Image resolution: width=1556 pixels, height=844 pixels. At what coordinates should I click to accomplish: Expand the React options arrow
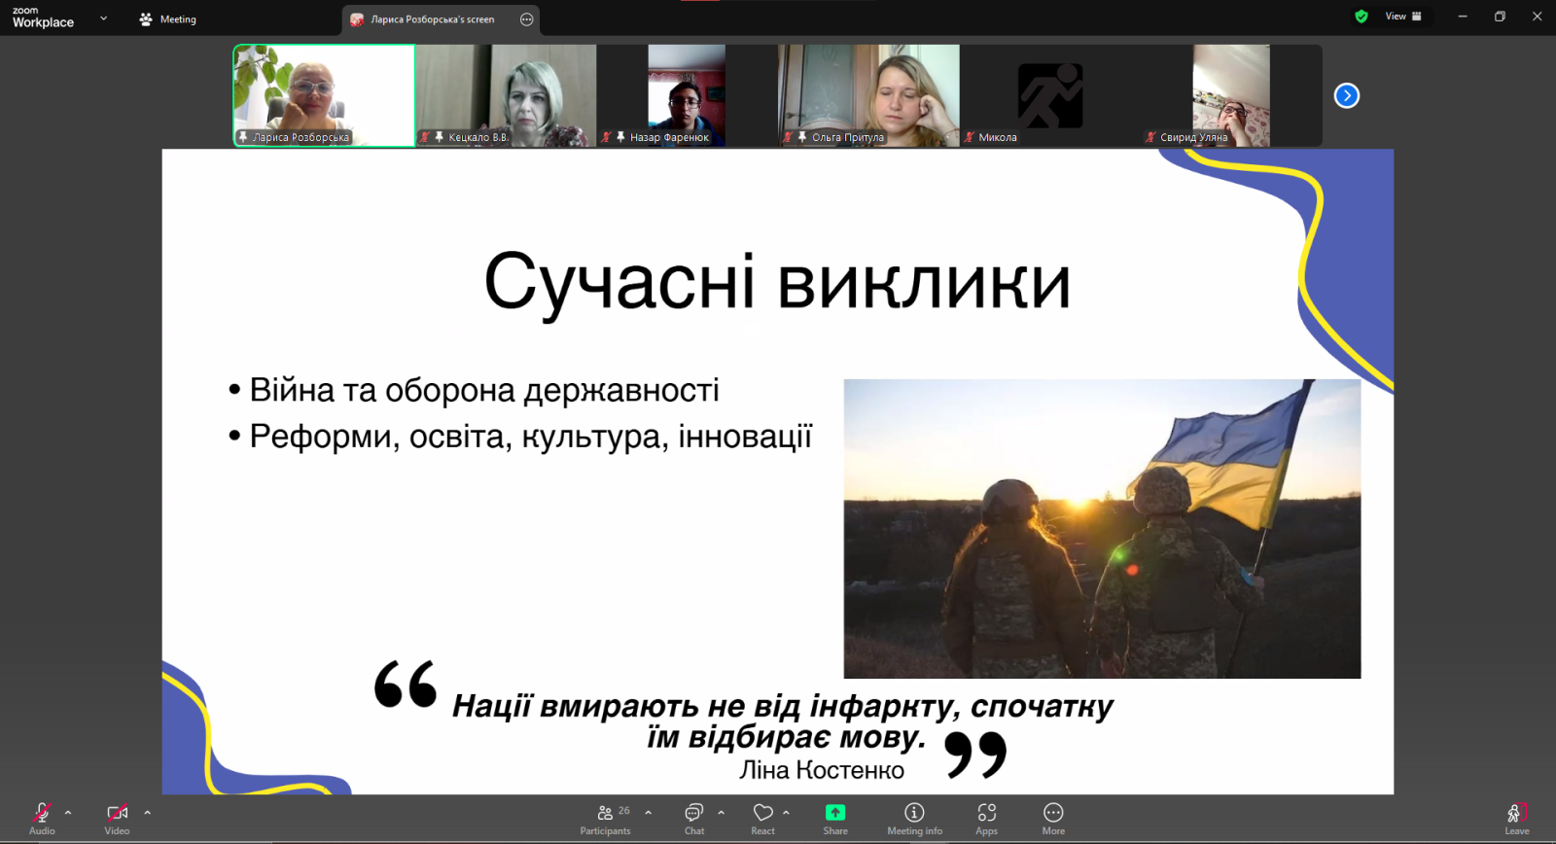tap(786, 813)
